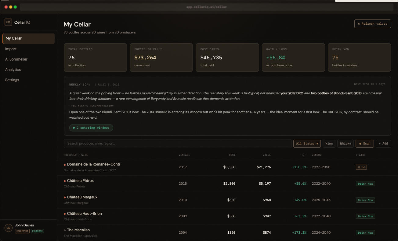Image resolution: width=398 pixels, height=241 pixels.
Task: Click the red dot beside Château Pétrus
Action: pyautogui.click(x=65, y=181)
